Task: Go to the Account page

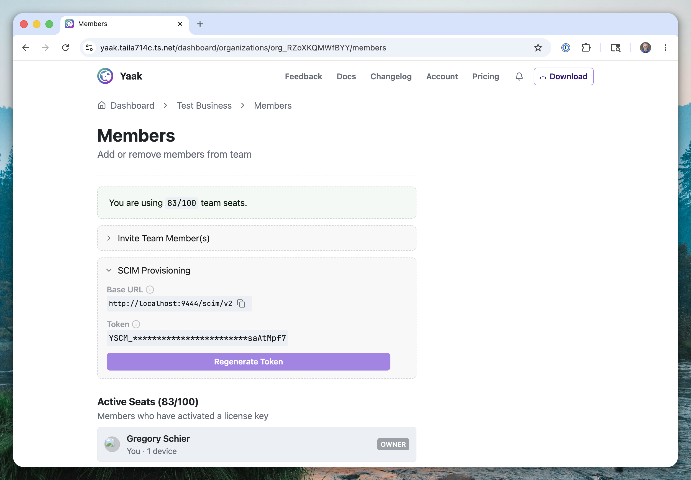Action: click(x=442, y=76)
